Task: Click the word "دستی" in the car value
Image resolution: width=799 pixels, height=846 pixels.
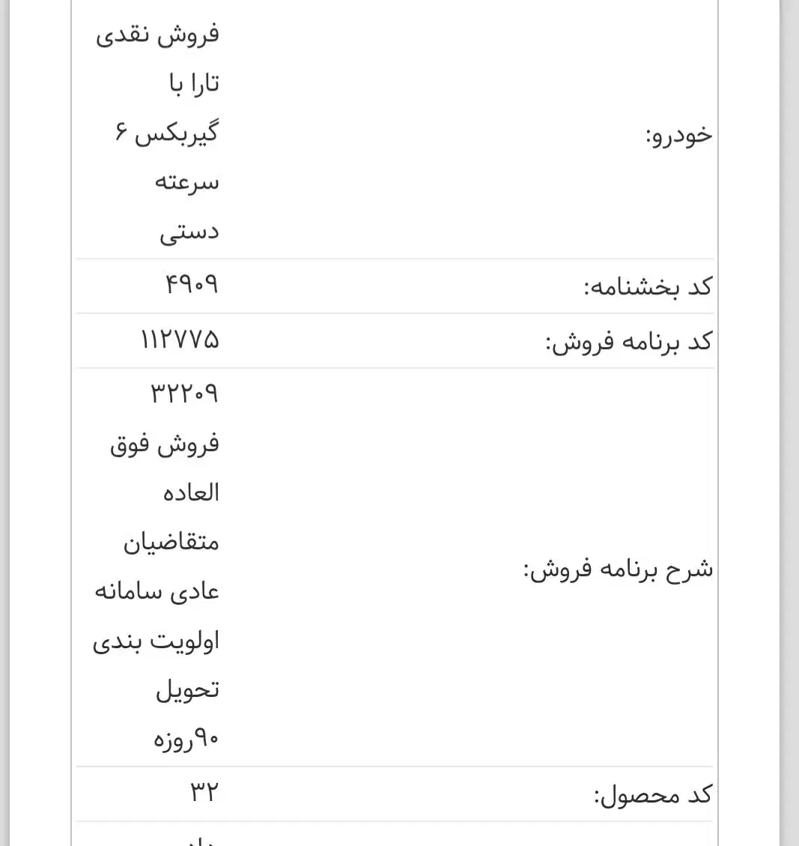Action: [189, 232]
